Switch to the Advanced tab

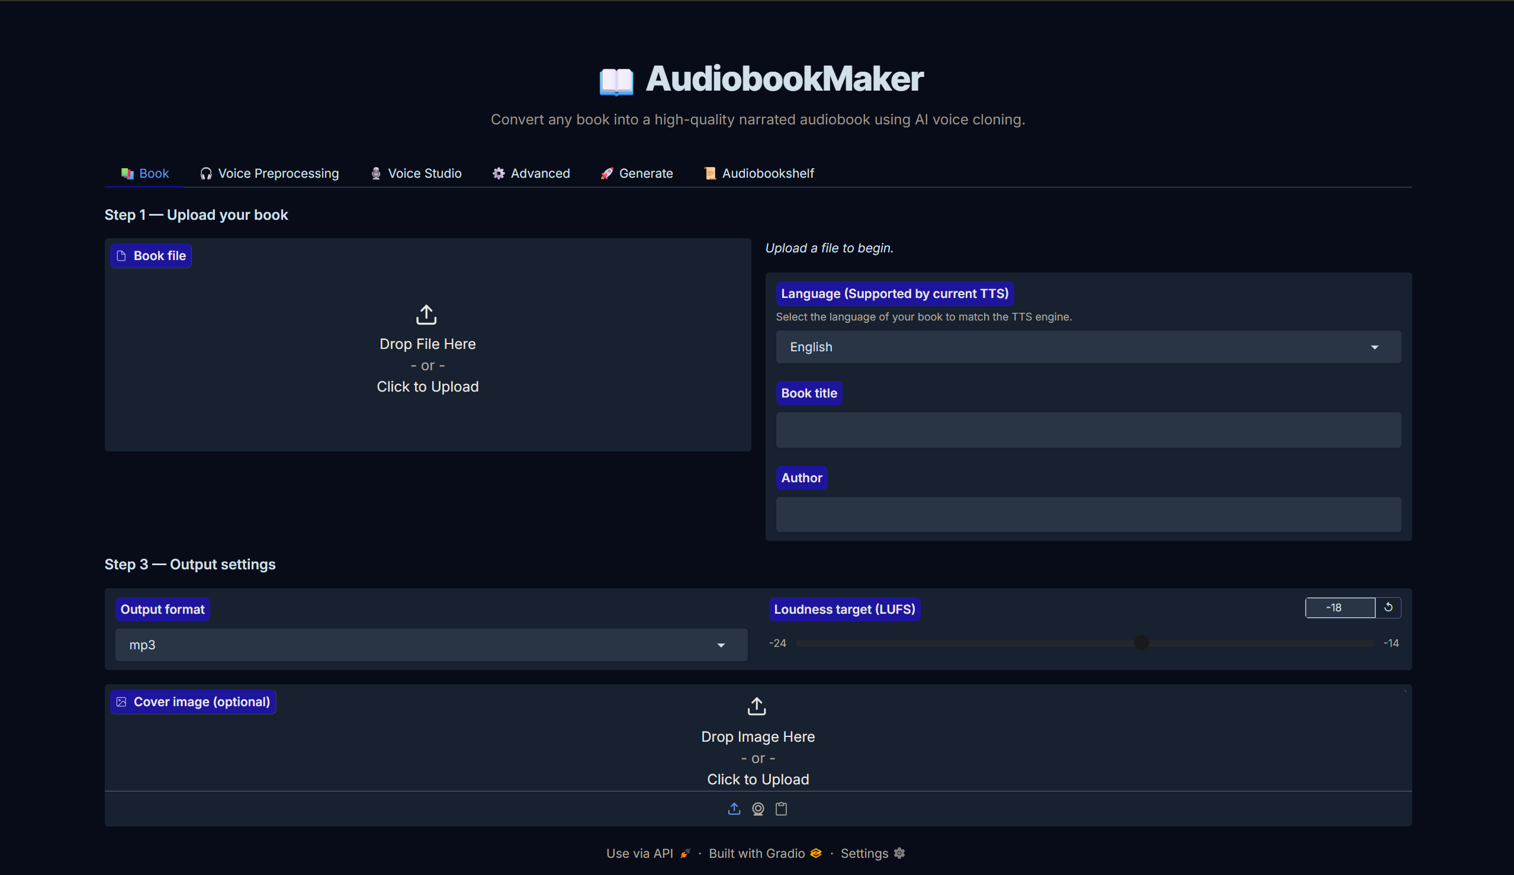(532, 173)
